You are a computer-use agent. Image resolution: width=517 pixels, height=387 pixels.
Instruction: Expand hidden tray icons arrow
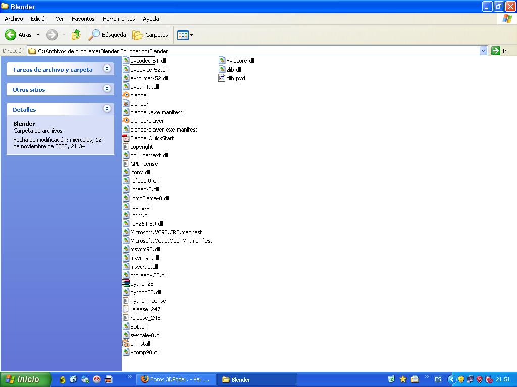(x=451, y=379)
